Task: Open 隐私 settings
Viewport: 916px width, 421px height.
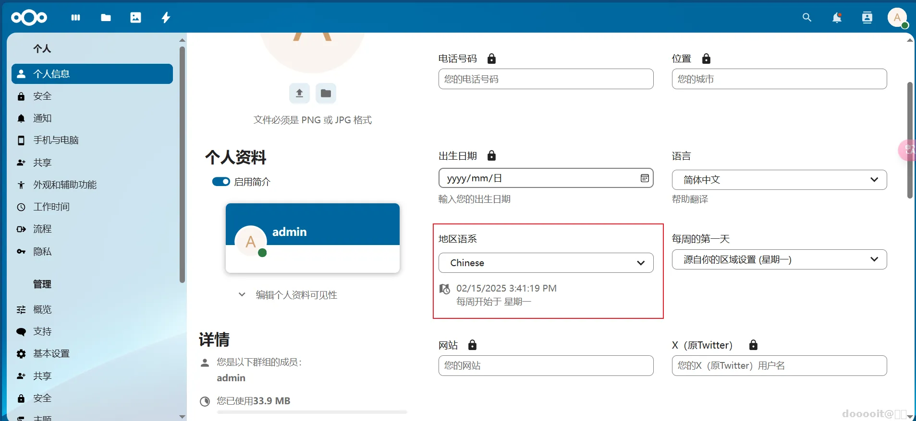Action: click(x=92, y=251)
